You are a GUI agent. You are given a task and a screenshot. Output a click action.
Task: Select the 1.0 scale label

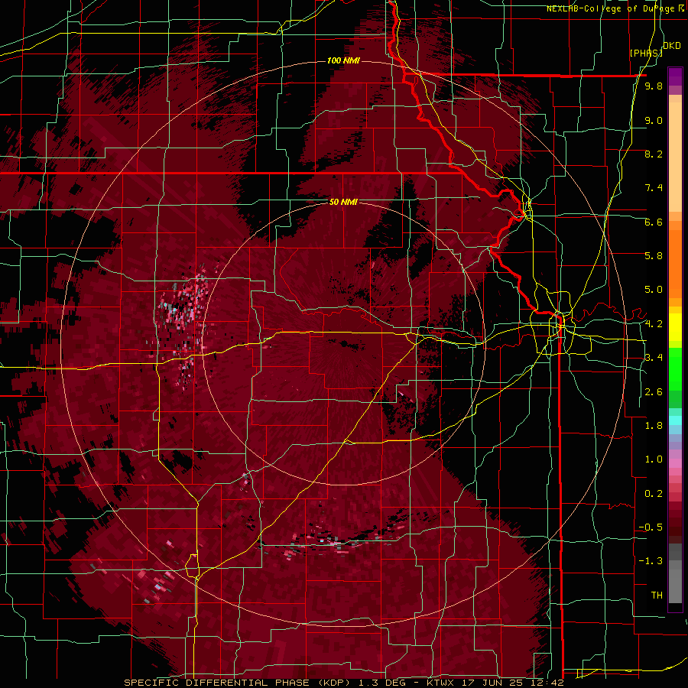(x=654, y=459)
